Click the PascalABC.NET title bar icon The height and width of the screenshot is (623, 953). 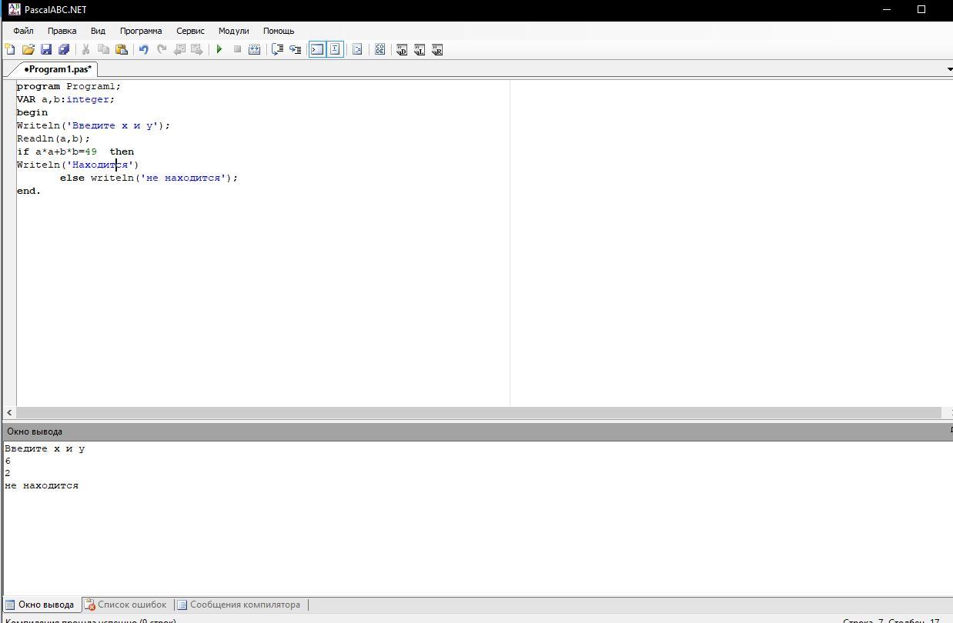14,9
